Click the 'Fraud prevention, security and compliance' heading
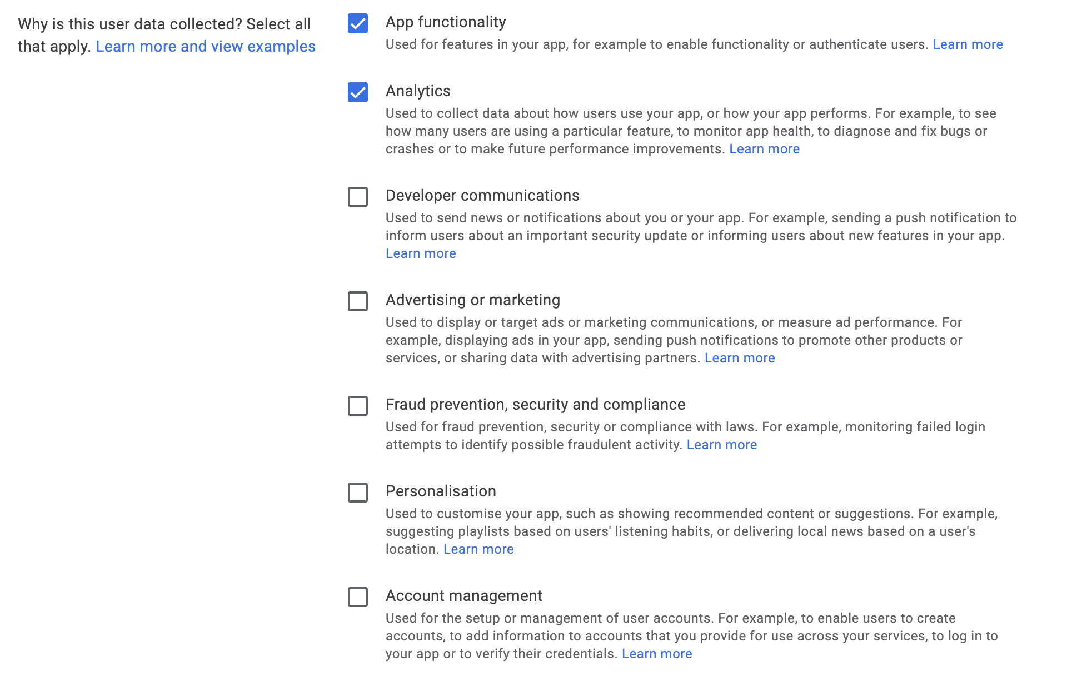 coord(535,405)
